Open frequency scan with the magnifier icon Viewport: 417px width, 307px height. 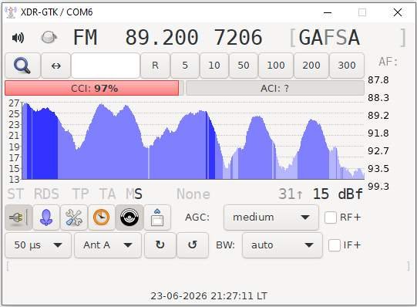pyautogui.click(x=22, y=66)
